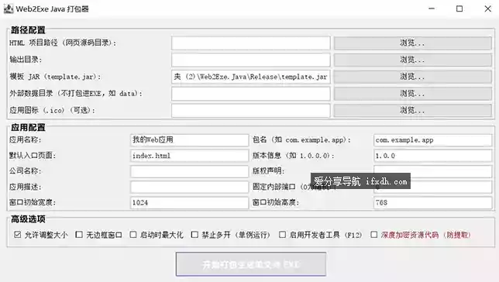499x282 pixels.
Task: Click the 高级选项 section heading
Action: click(x=29, y=219)
